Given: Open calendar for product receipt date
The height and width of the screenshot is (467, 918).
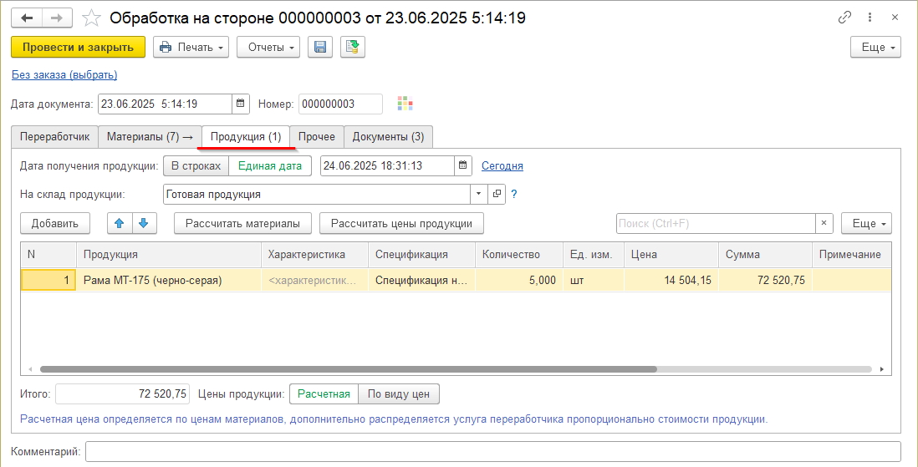Looking at the screenshot, I should 463,165.
